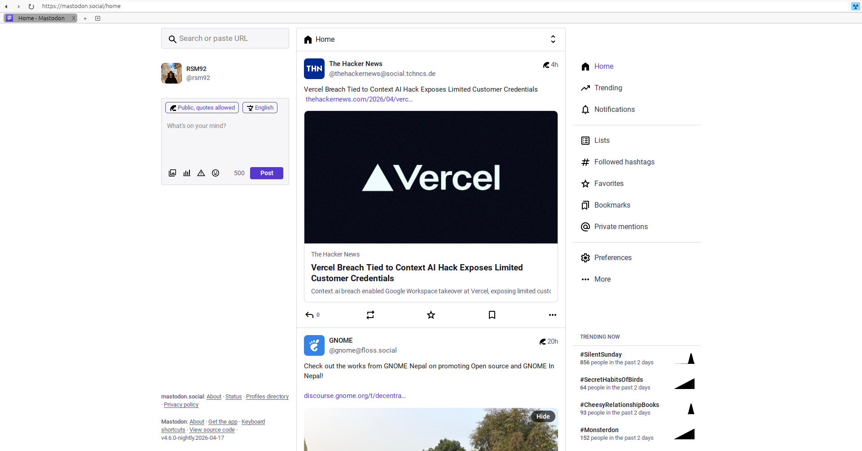Reload the page with browser refresh icon

pyautogui.click(x=31, y=6)
